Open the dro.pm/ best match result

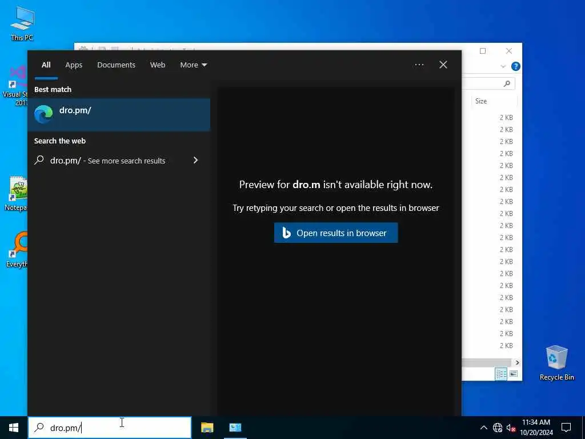[119, 114]
